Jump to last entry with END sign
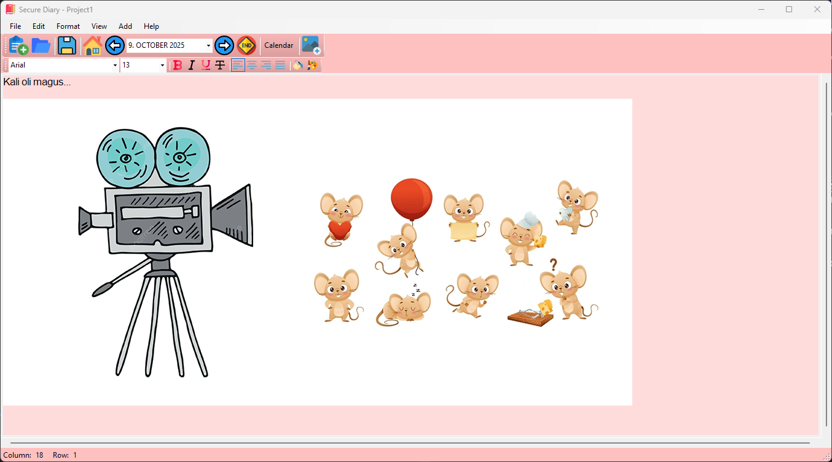832x462 pixels. tap(246, 45)
